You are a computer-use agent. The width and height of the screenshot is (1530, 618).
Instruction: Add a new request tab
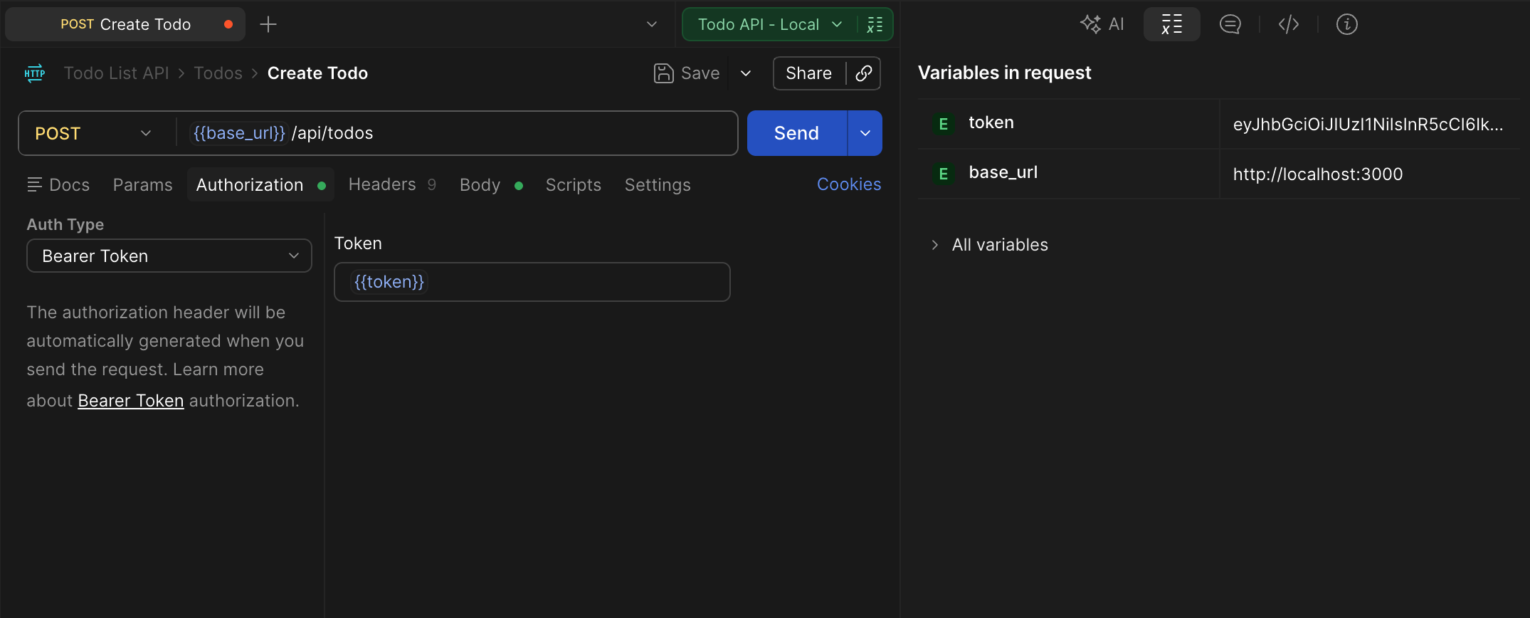[x=268, y=24]
